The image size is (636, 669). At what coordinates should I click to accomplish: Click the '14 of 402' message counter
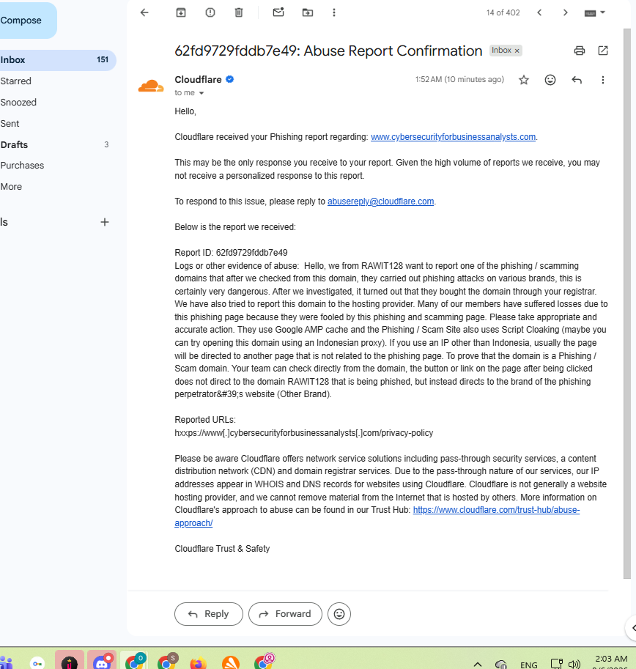point(503,12)
